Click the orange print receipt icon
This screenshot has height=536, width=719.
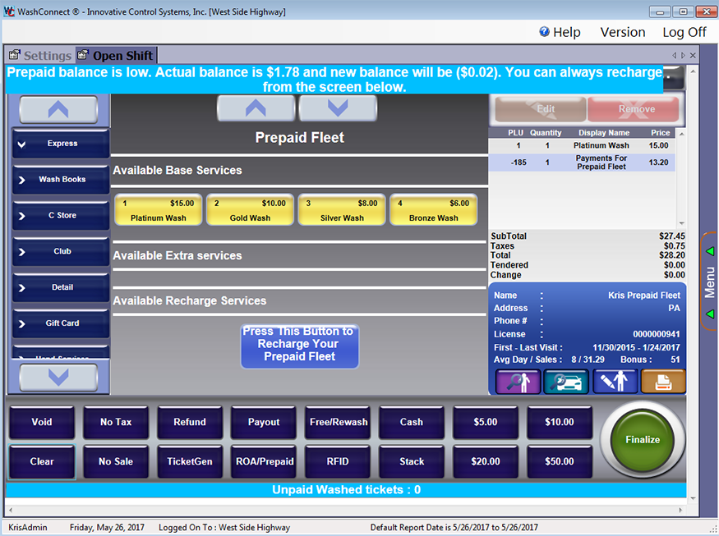click(662, 382)
